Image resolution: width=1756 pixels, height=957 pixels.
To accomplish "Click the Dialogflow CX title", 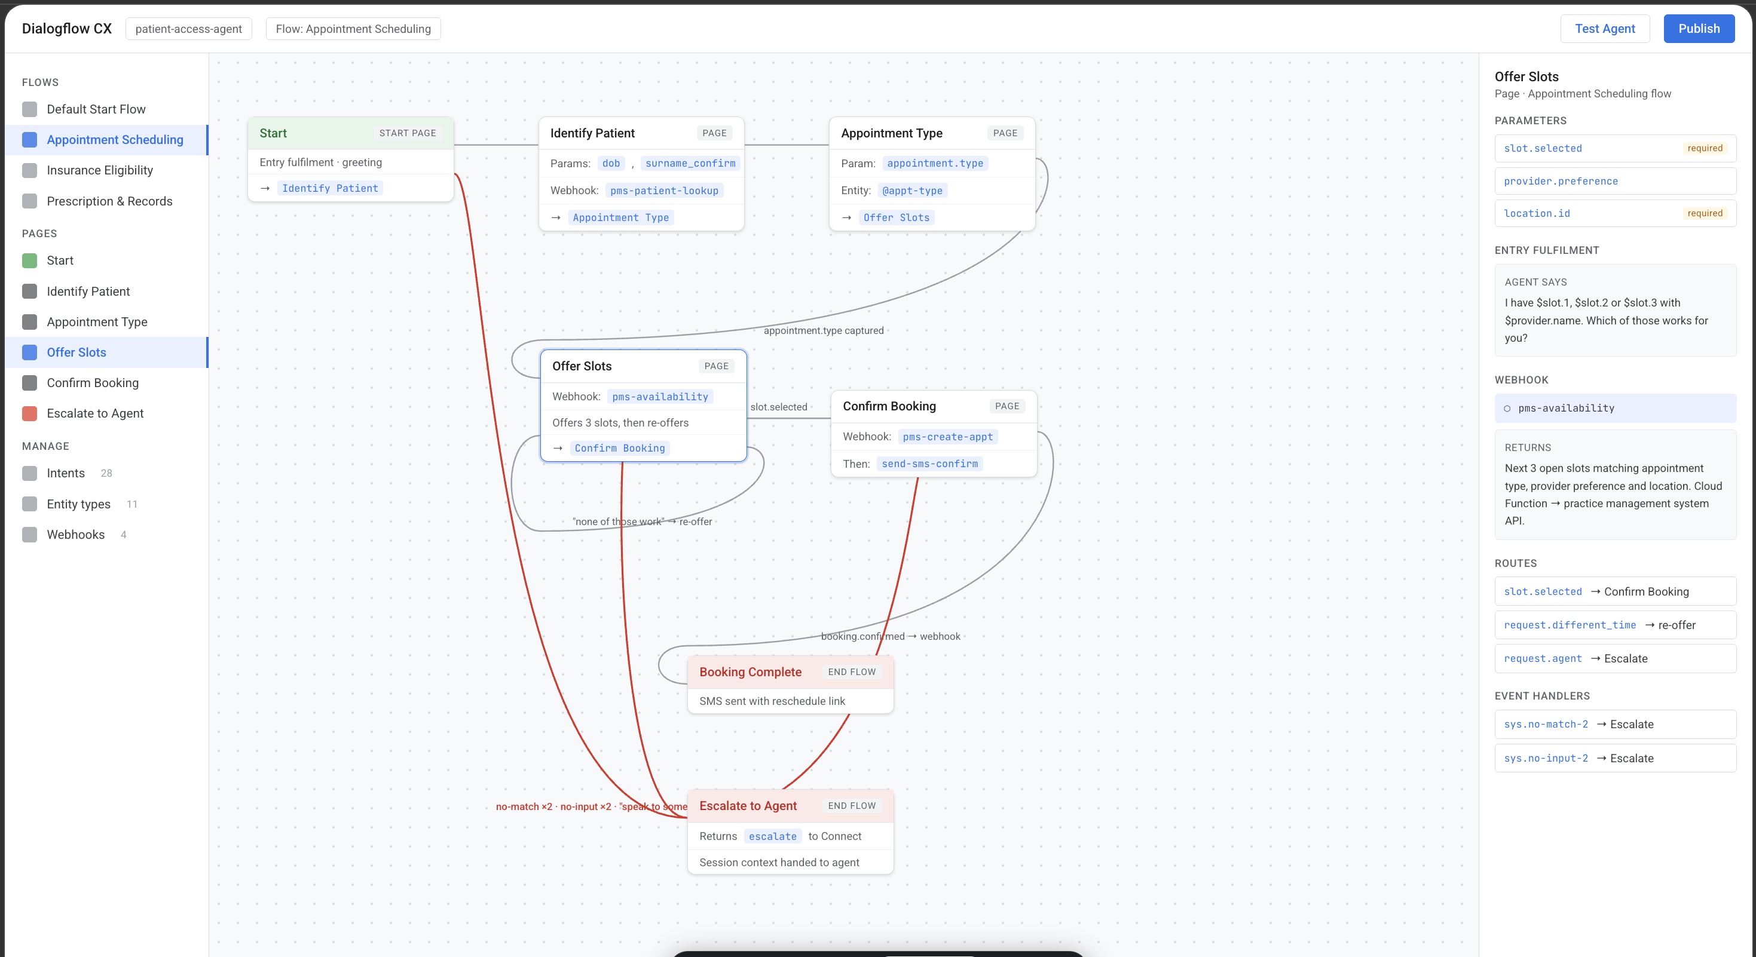I will tap(67, 29).
